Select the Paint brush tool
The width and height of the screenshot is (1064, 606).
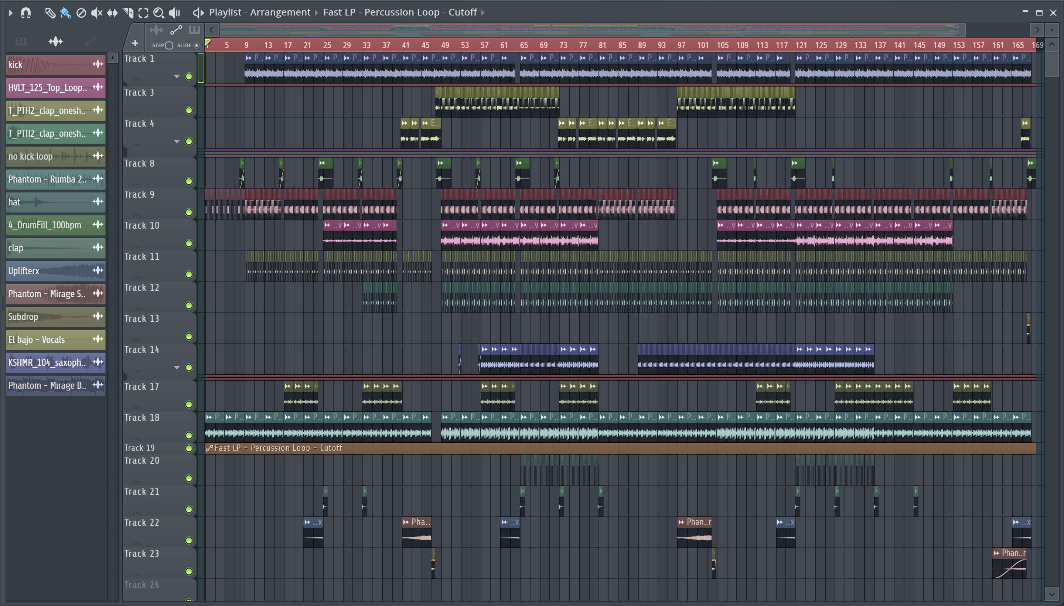point(65,13)
